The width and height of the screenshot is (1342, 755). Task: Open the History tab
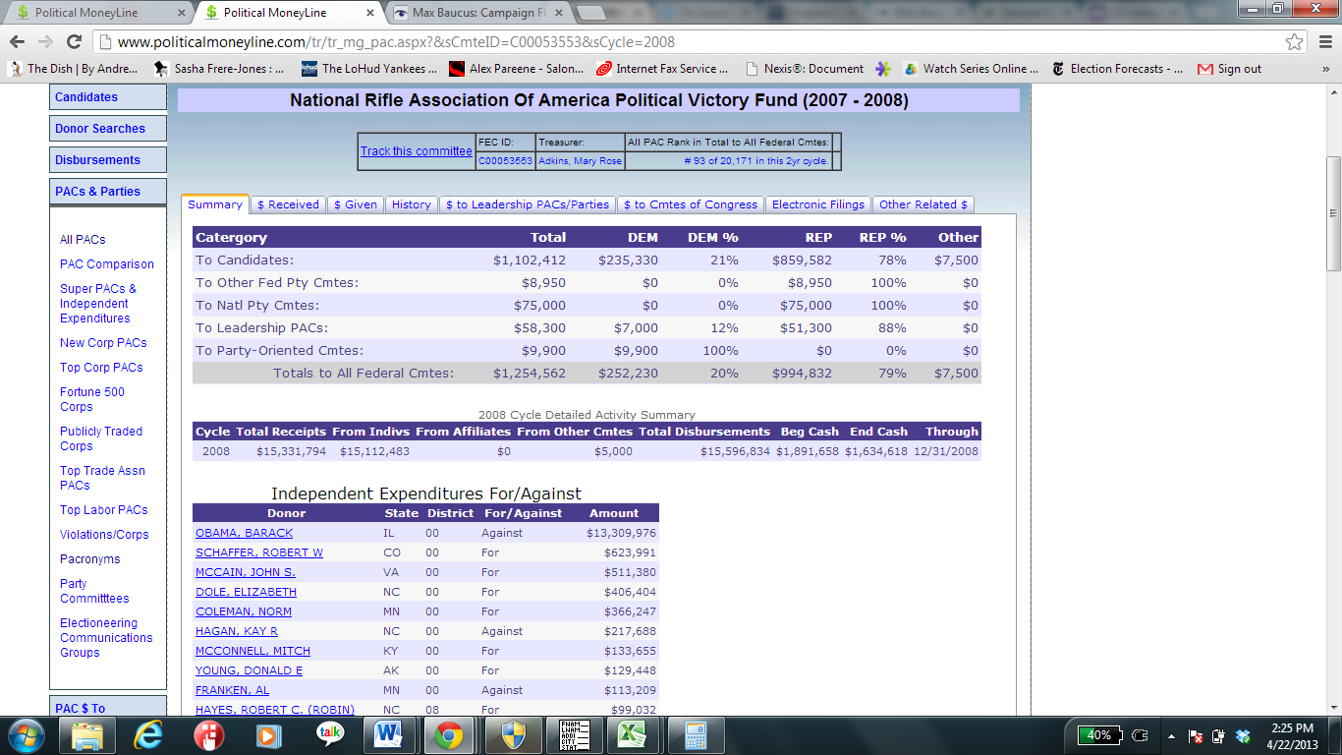(x=412, y=204)
